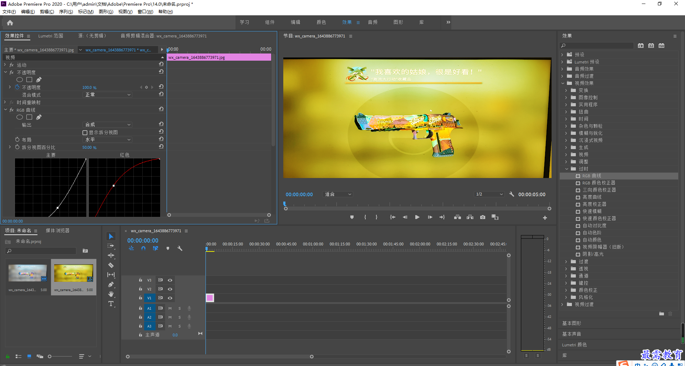The height and width of the screenshot is (366, 685).
Task: Toggle snap in timeline
Action: (x=143, y=248)
